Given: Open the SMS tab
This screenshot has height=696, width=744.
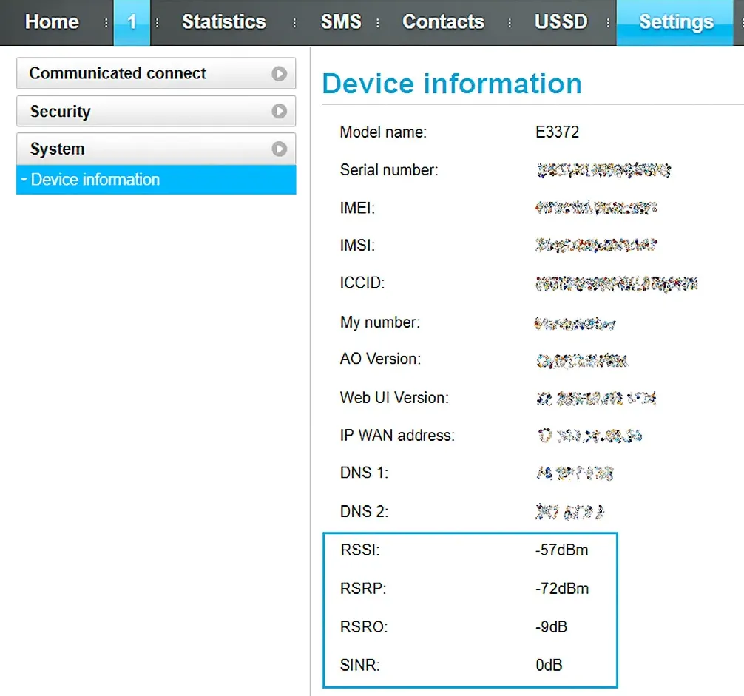Looking at the screenshot, I should tap(341, 22).
